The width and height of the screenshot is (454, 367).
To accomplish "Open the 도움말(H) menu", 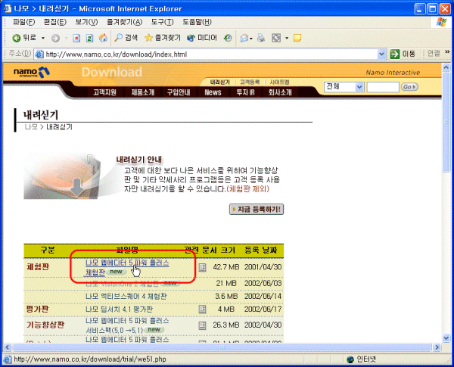I will (x=197, y=22).
